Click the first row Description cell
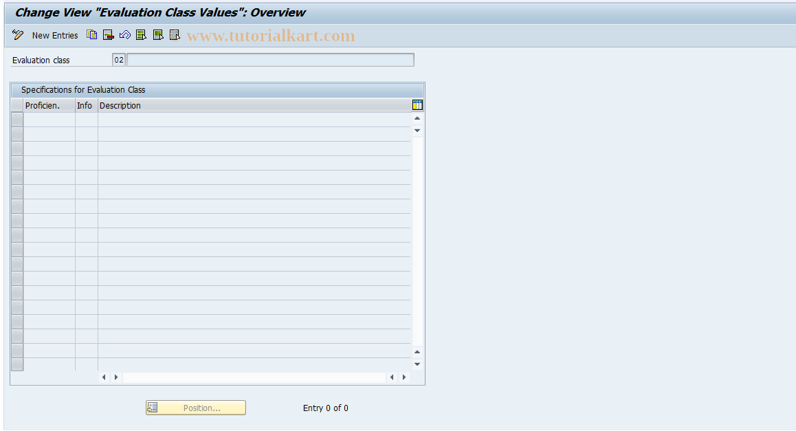 [x=254, y=120]
